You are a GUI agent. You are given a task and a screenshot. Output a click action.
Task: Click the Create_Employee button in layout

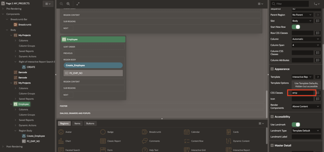click(x=93, y=65)
